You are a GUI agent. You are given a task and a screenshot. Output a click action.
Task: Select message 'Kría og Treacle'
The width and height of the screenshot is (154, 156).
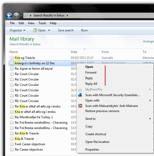(x=25, y=58)
